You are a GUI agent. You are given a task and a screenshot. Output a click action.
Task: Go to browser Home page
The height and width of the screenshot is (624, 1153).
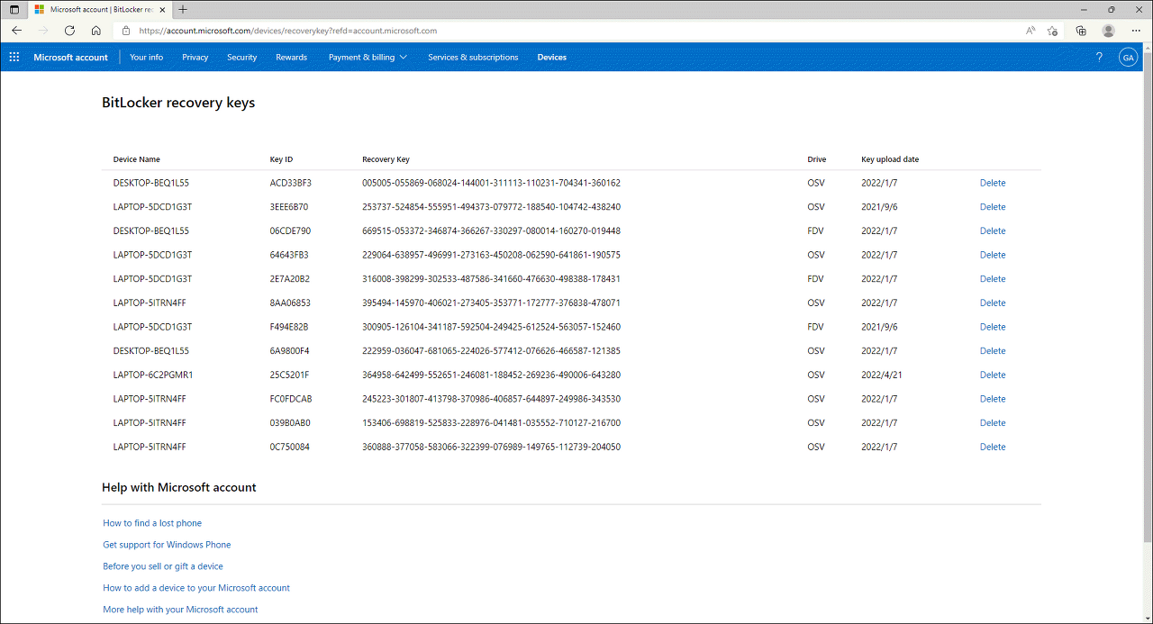click(x=95, y=31)
